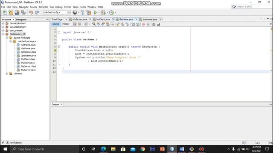The image size is (273, 153).
Task: Collapse the import statement code fold
Action: 59,32
